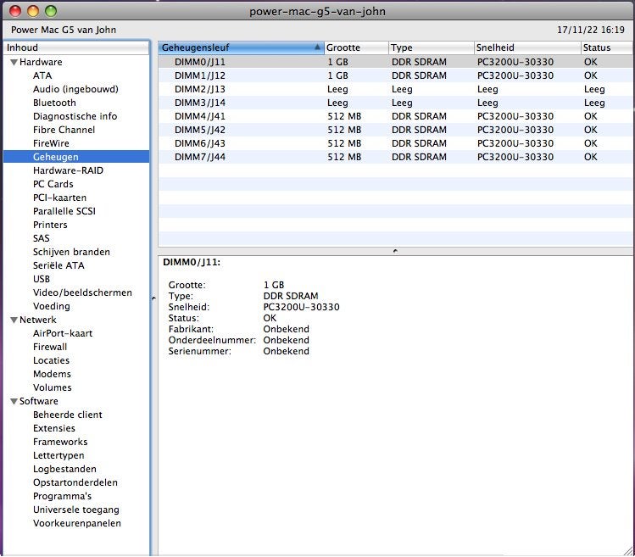
Task: Select Universele toegang entry
Action: (x=76, y=510)
